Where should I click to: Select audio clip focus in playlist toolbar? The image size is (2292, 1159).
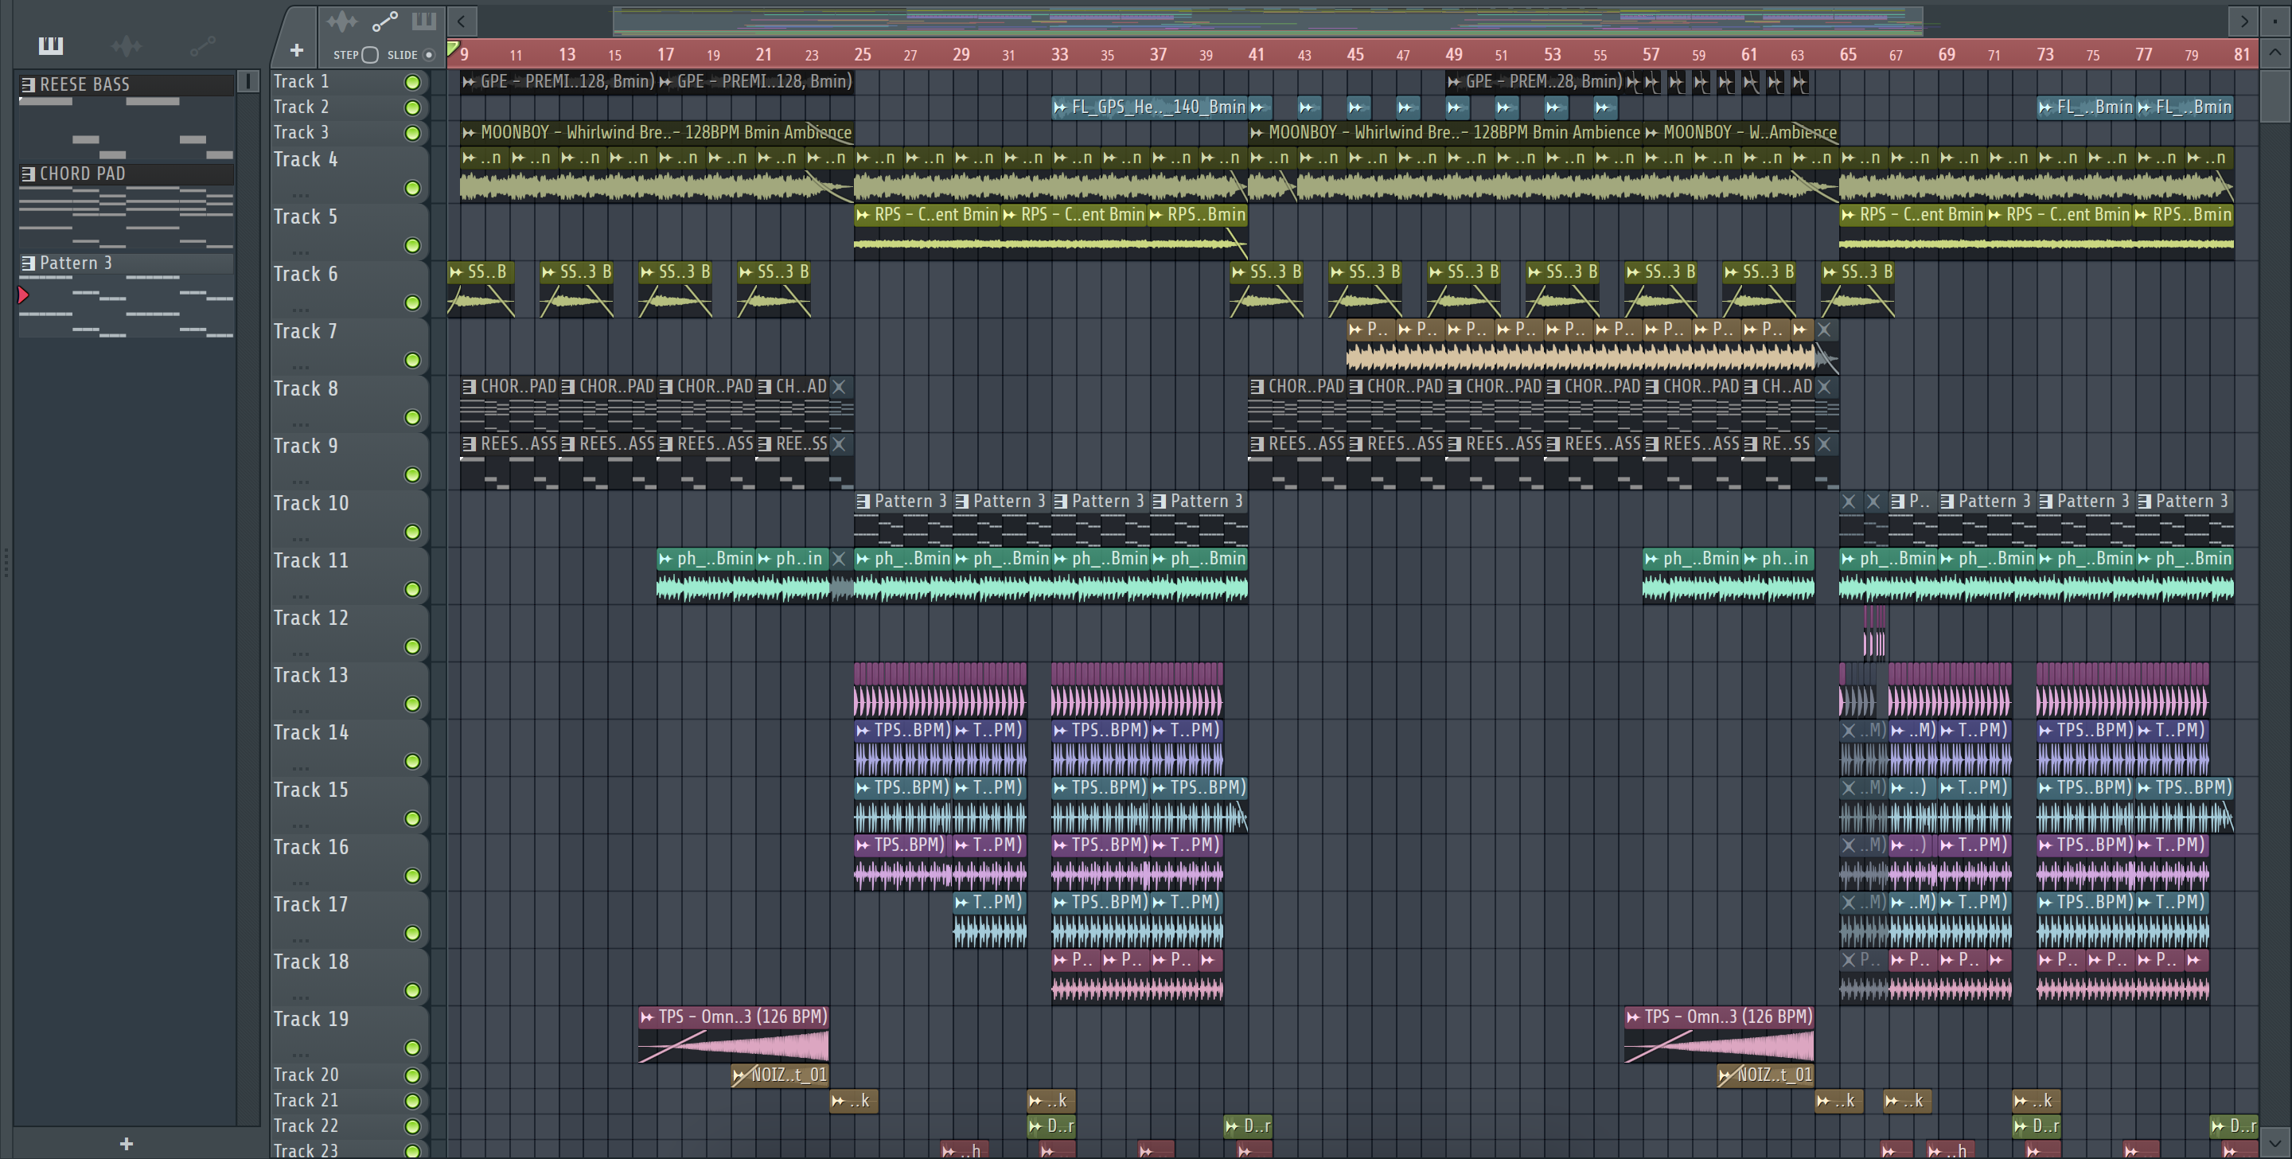(x=341, y=21)
